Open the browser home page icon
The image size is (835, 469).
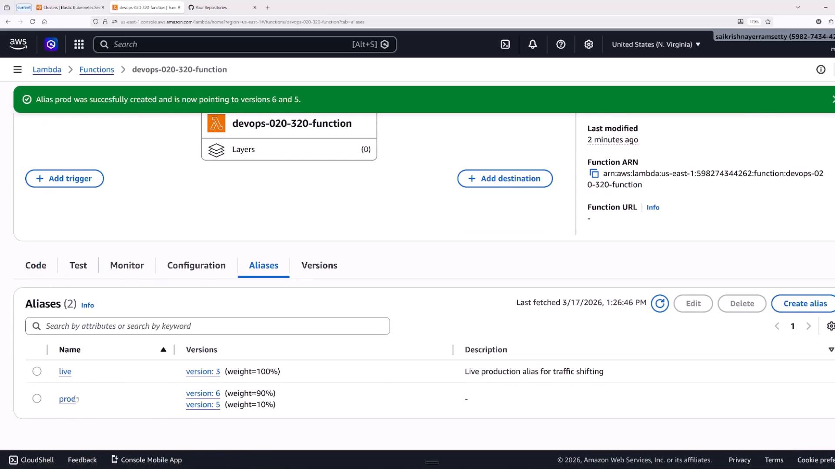coord(44,21)
